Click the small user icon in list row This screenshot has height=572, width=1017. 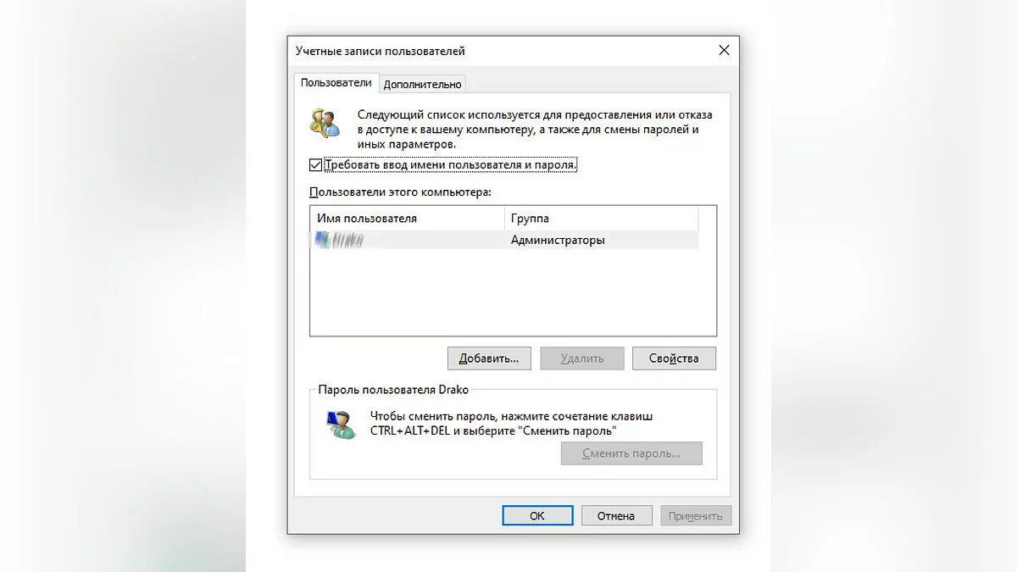[x=321, y=241]
